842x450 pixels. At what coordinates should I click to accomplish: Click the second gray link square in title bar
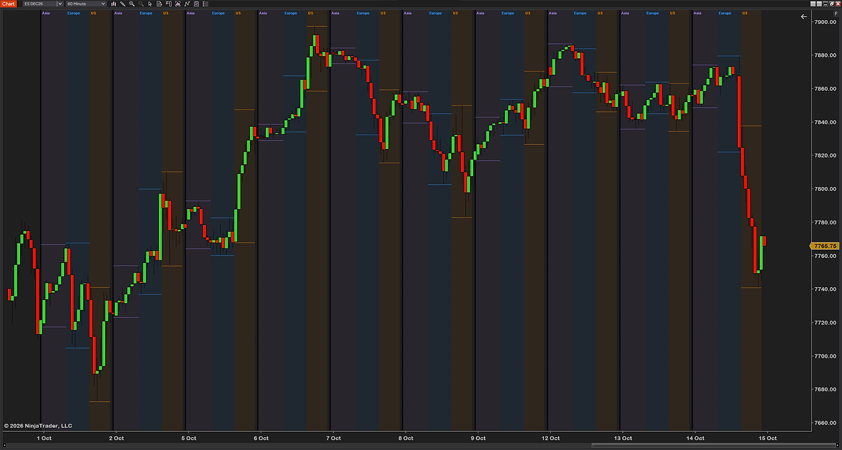pos(819,4)
